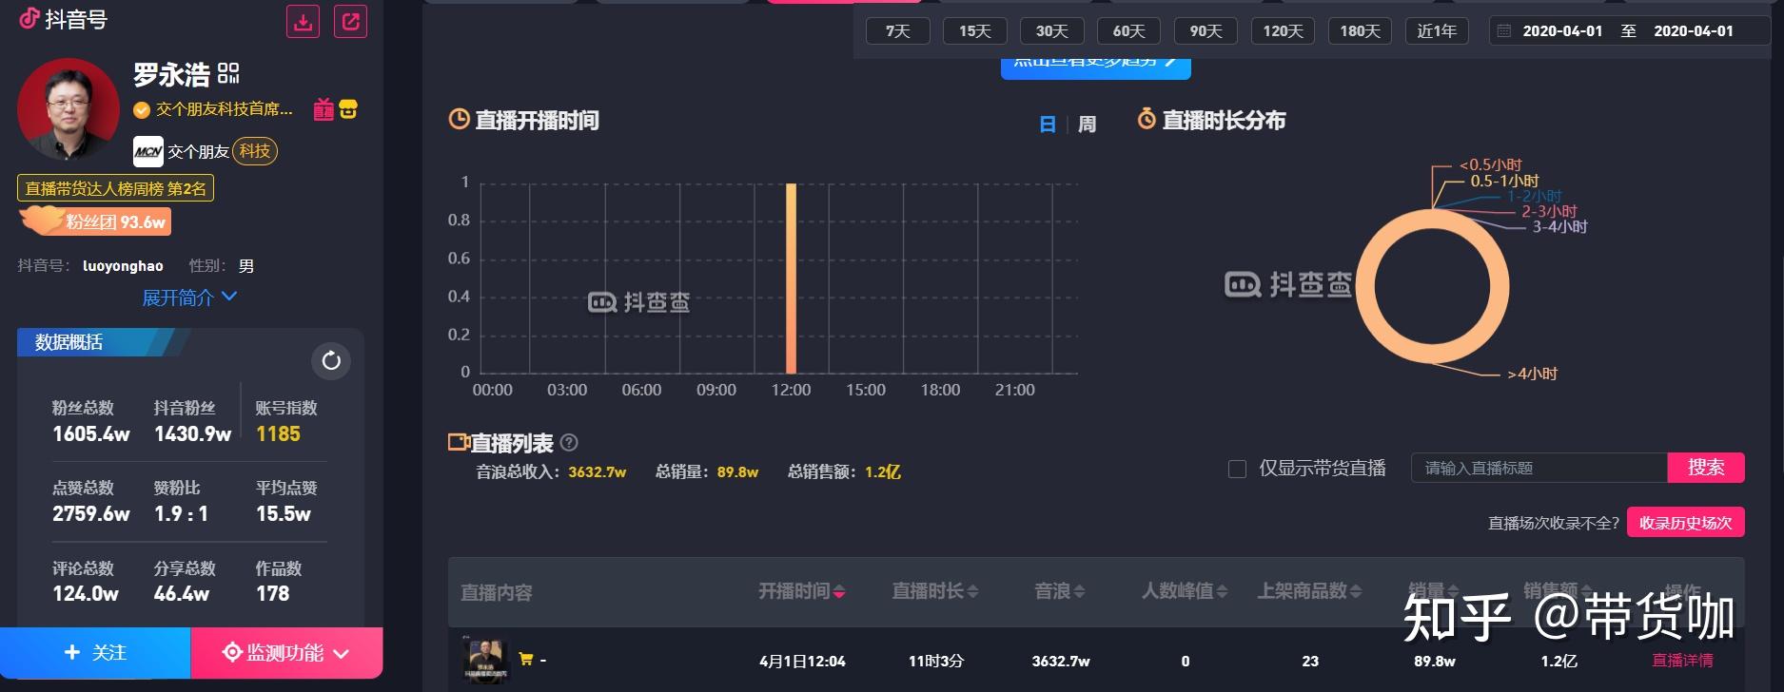Click the 粉丝团 93.6w badge
Screen dimensions: 1784x692
96,221
